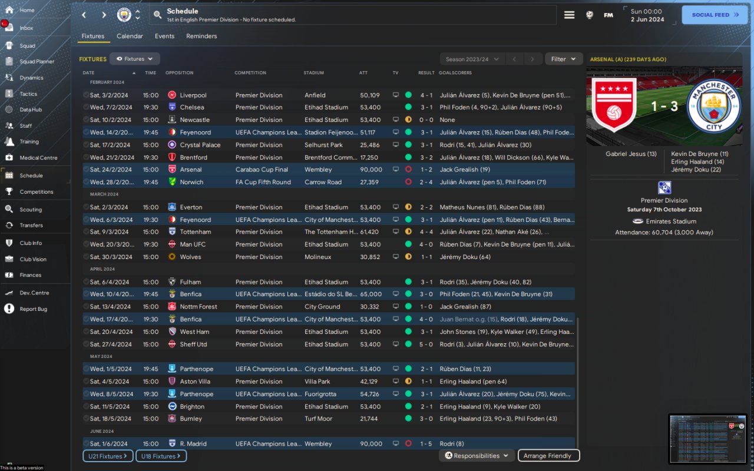Click the Emirates Stadium link
Viewport: 754px width, 471px height.
[x=671, y=221]
